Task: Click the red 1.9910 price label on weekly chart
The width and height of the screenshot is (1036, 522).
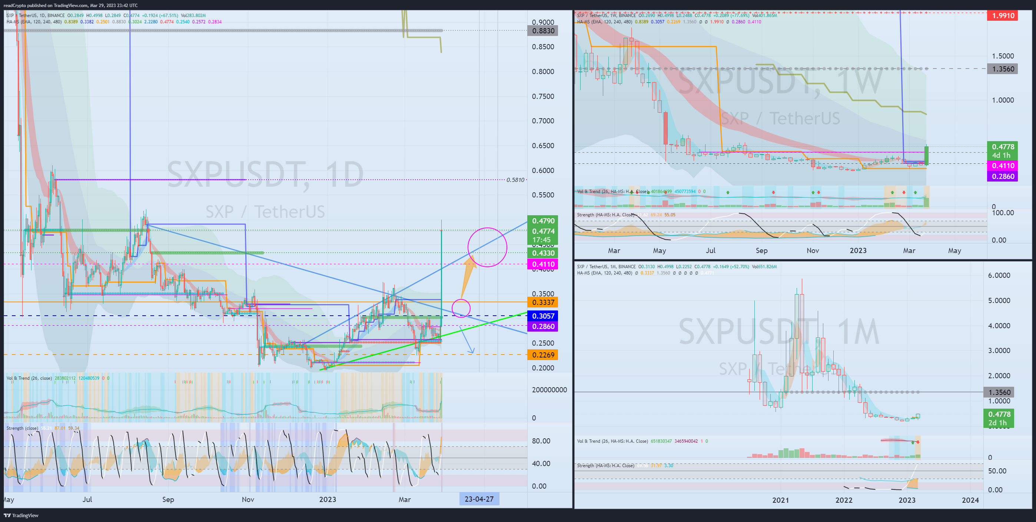Action: point(1003,16)
